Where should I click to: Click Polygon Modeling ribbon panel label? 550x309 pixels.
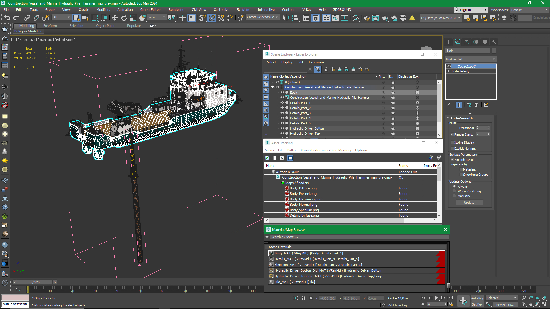(28, 31)
